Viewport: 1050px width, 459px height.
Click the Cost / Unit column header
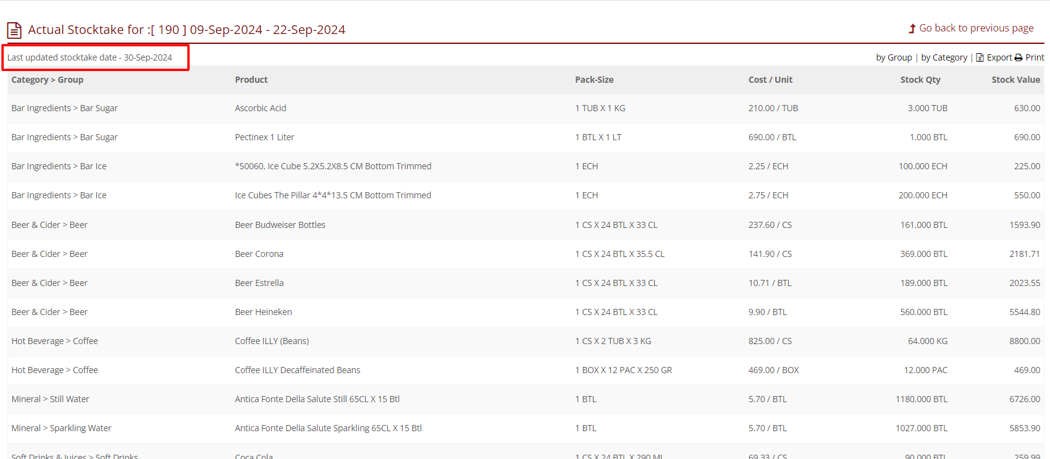(x=770, y=80)
